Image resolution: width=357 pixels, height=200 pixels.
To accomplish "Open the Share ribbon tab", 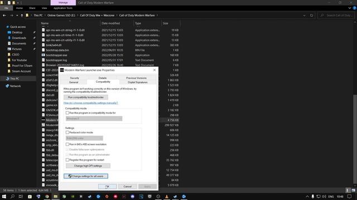I will coord(32,8).
